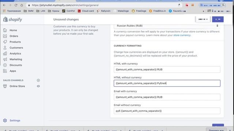Go to Products page

point(15,42)
